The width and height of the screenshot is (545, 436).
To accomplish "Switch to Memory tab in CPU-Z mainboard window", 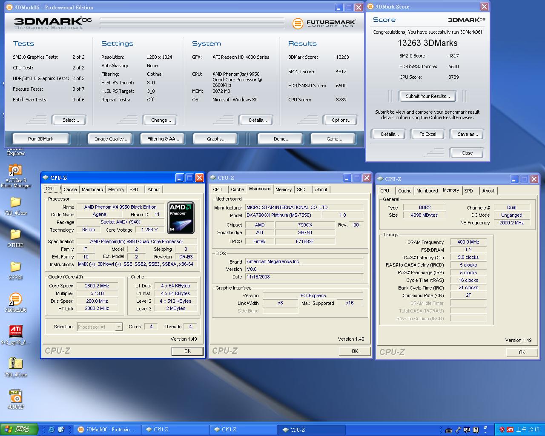I will 284,189.
